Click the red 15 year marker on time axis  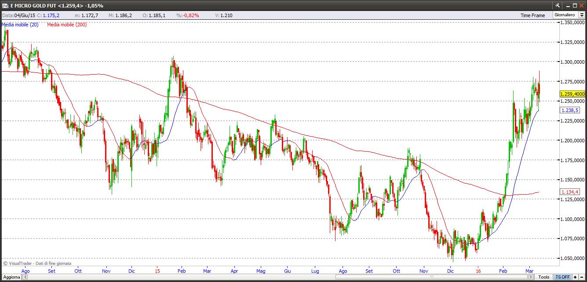157,271
